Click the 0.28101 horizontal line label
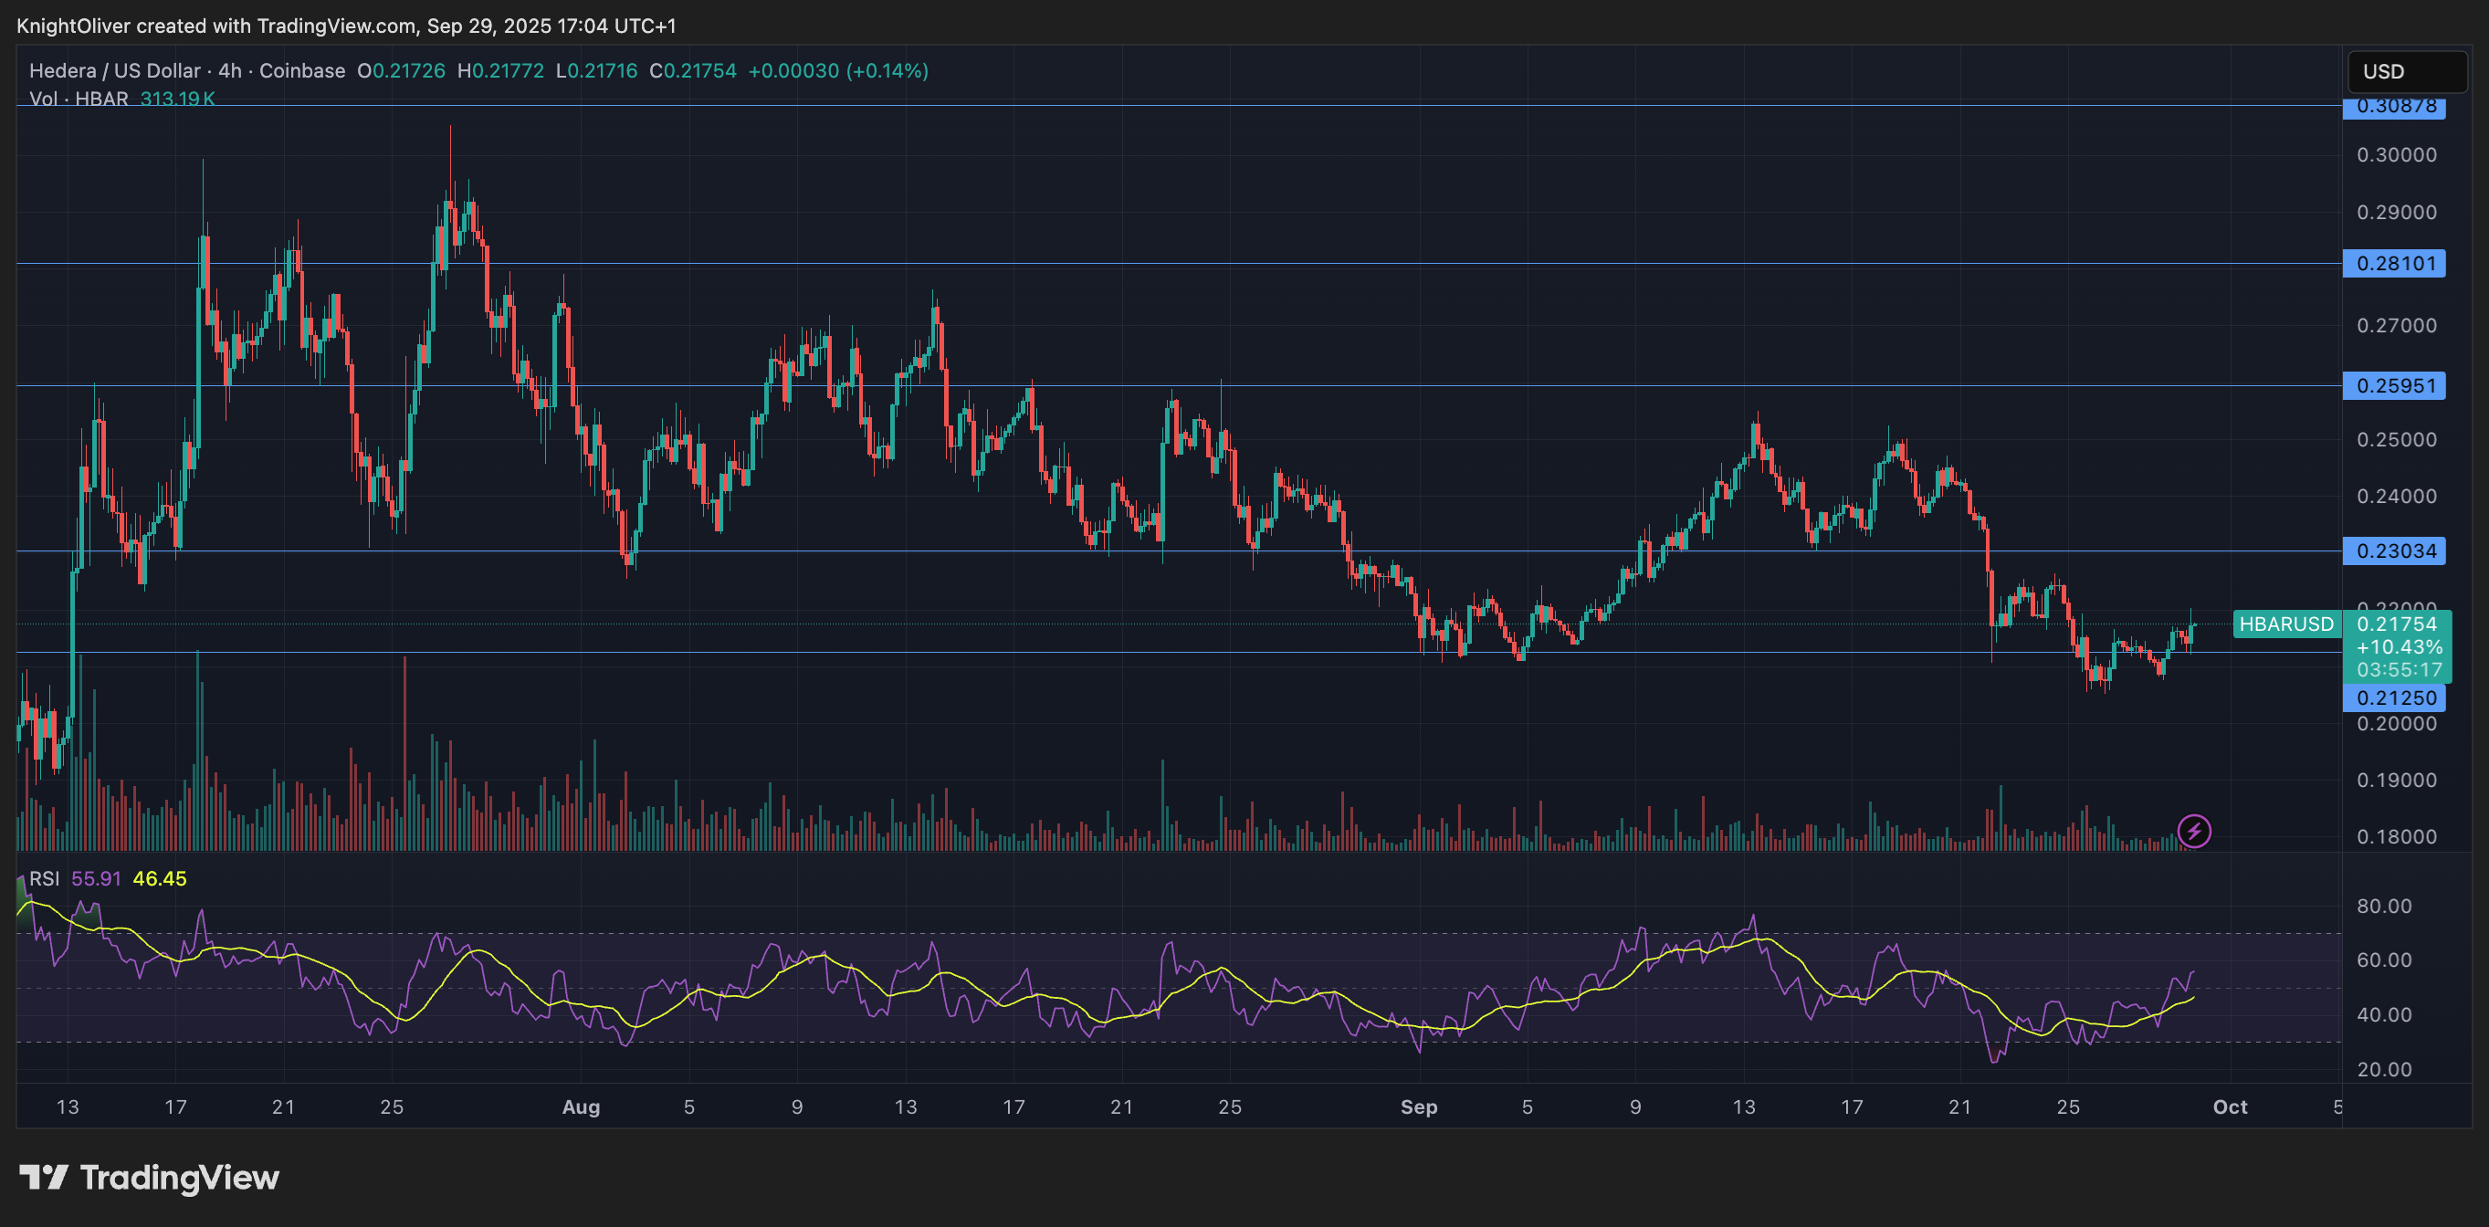2489x1227 pixels. (x=2394, y=264)
